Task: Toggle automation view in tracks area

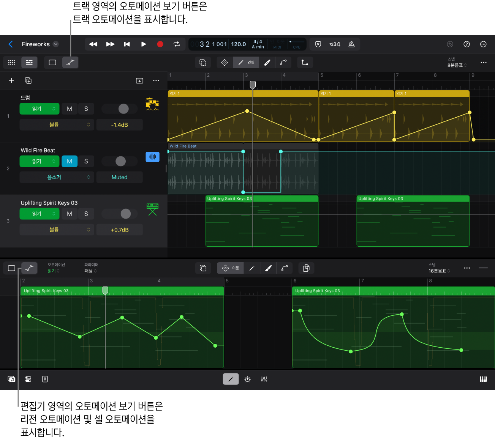Action: [70, 63]
